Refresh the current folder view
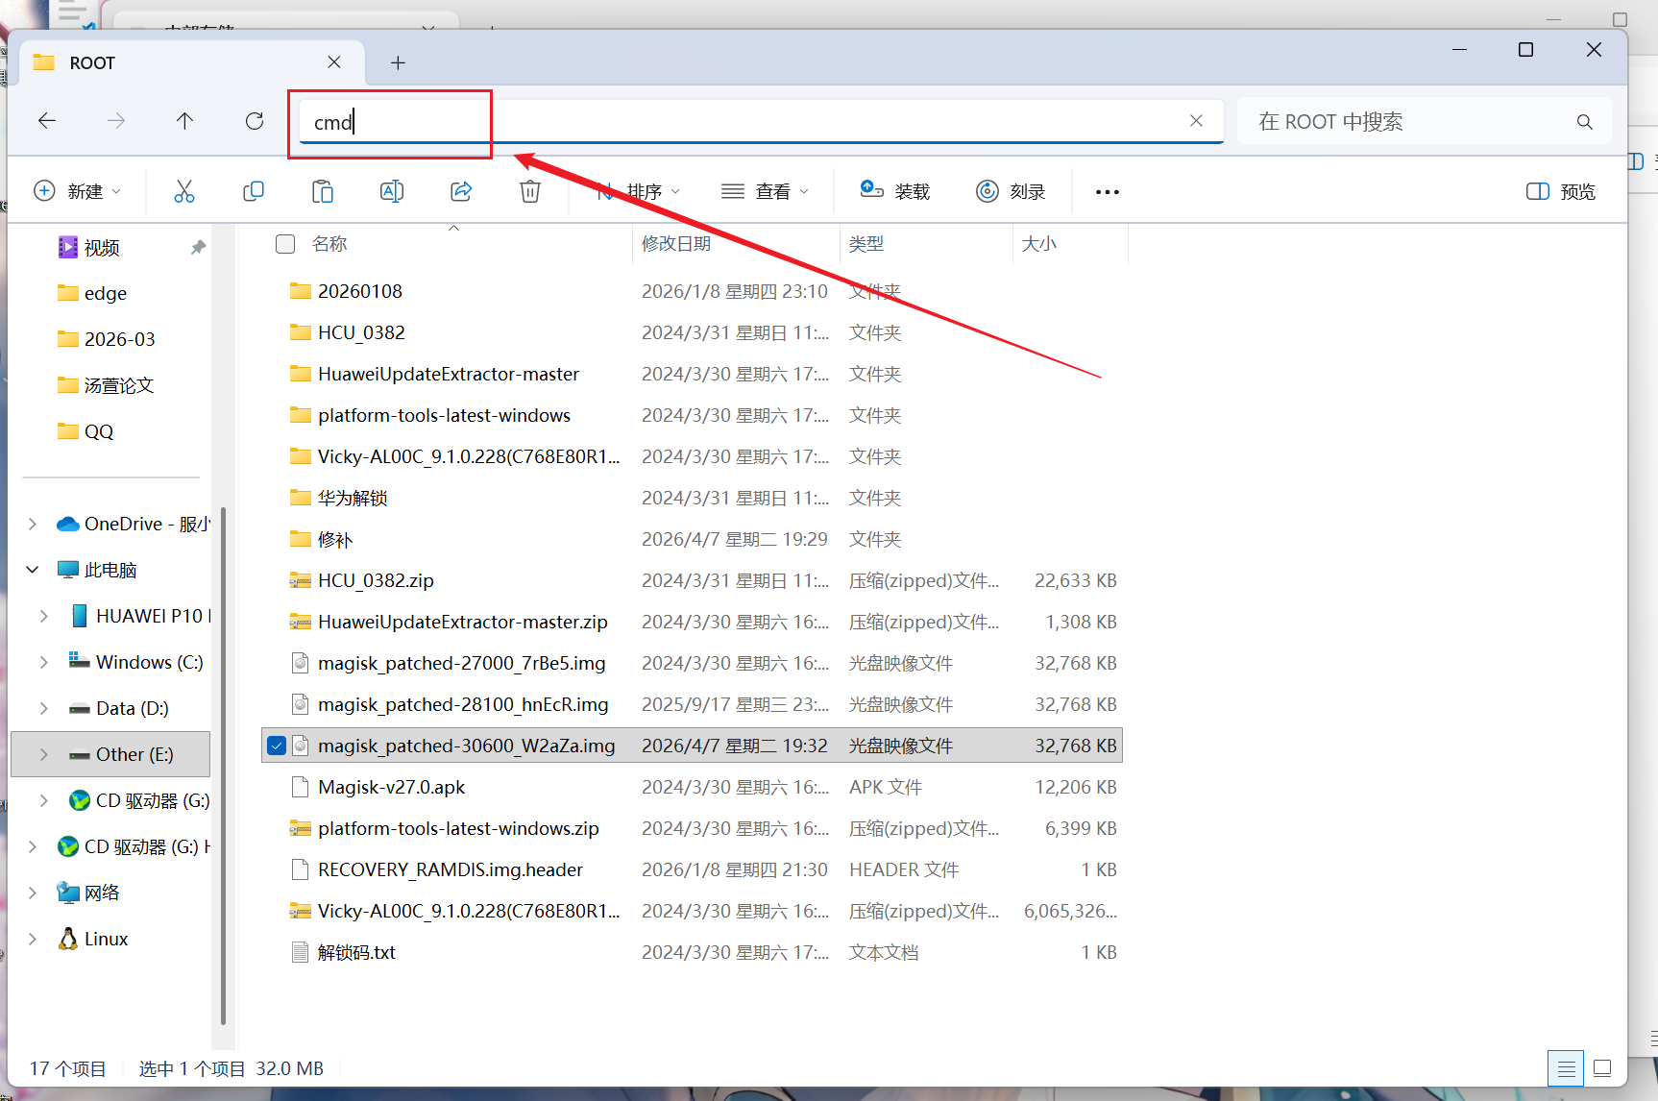This screenshot has height=1101, width=1658. pyautogui.click(x=255, y=121)
